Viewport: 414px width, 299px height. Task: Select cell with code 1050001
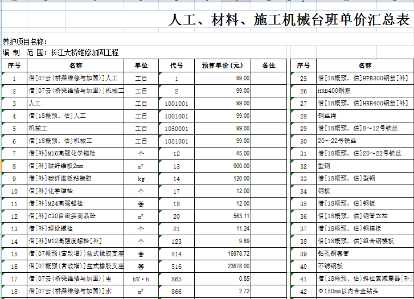[x=177, y=128]
